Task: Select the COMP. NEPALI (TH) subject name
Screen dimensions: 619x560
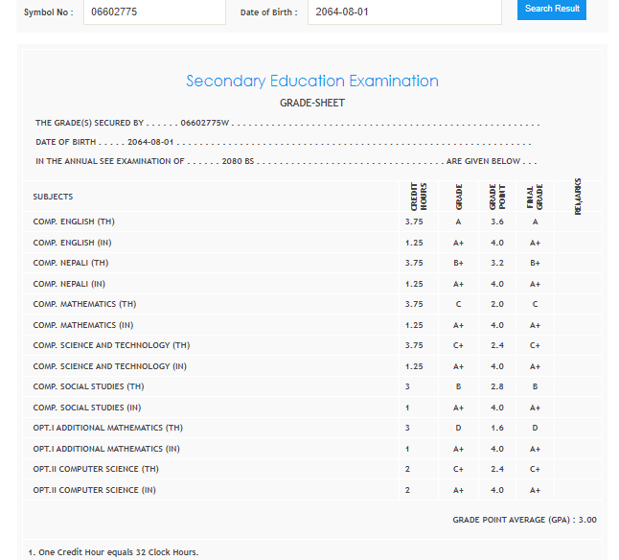Action: pos(71,263)
